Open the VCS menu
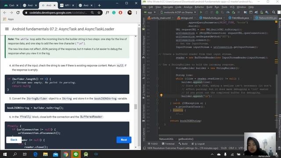The image size is (281, 158). pyautogui.click(x=232, y=7)
